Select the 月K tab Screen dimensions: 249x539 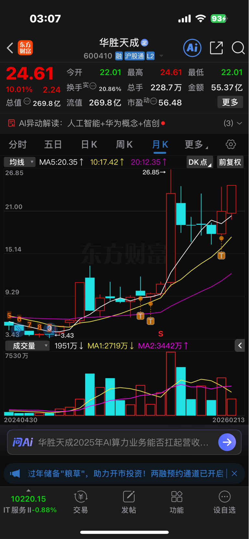[x=160, y=144]
